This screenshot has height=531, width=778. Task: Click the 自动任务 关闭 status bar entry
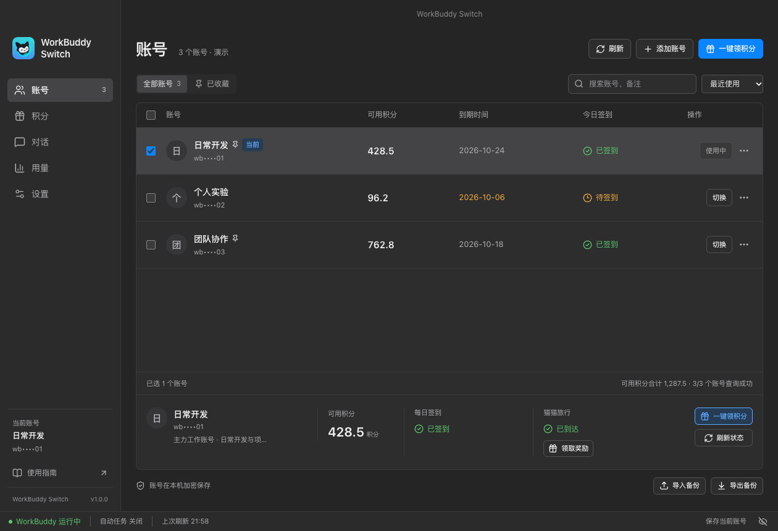point(121,521)
